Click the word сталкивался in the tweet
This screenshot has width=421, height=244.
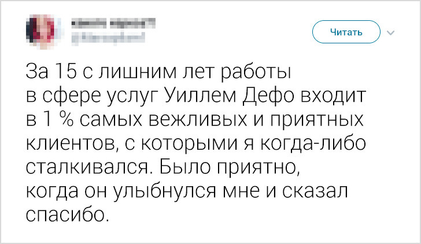click(88, 167)
